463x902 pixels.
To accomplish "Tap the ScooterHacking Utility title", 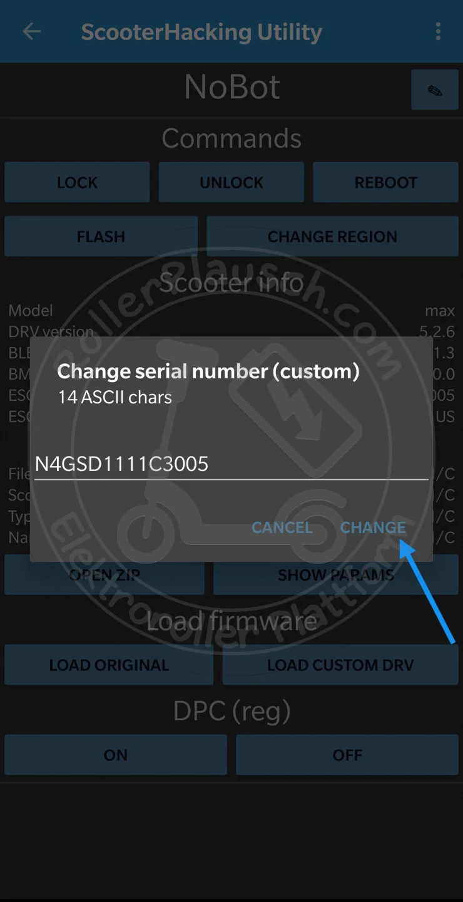I will pos(201,32).
